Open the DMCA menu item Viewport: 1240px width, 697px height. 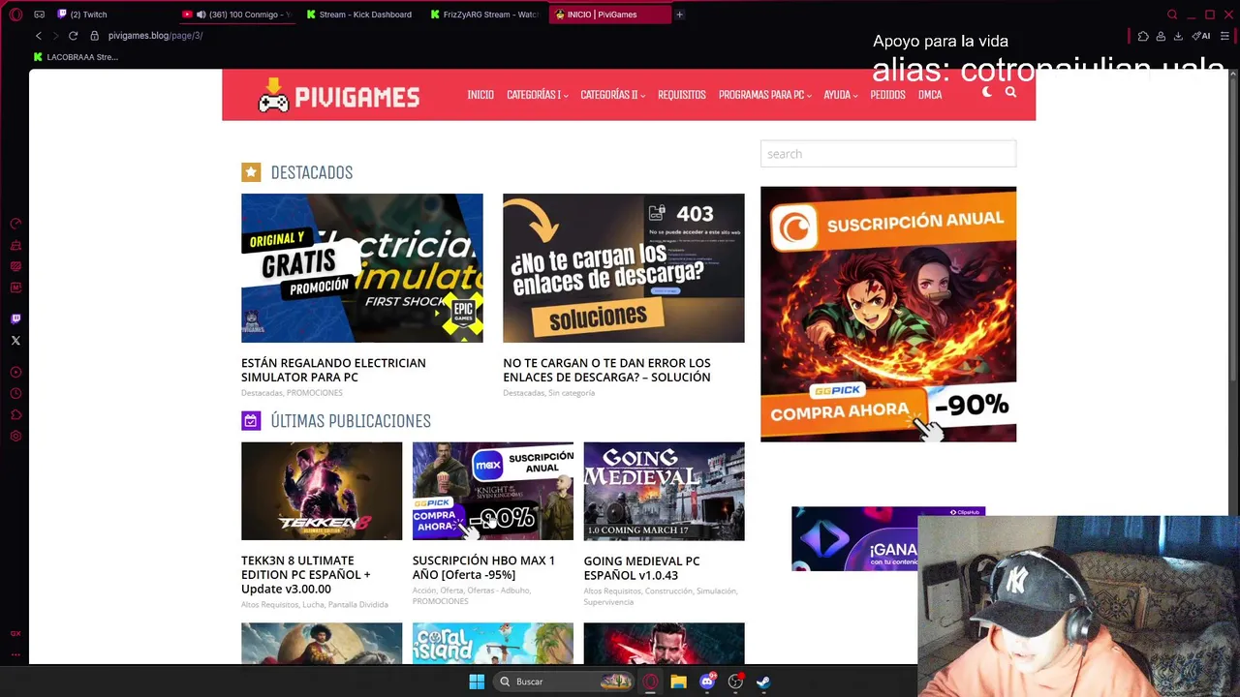point(930,95)
